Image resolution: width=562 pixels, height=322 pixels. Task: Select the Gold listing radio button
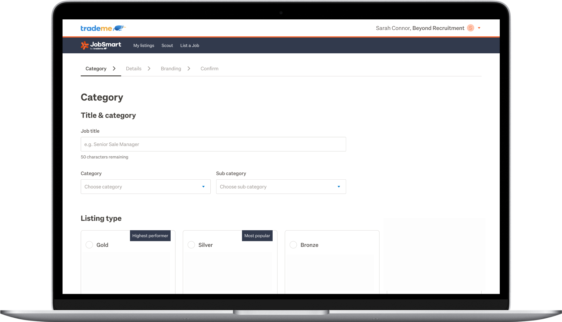(89, 245)
